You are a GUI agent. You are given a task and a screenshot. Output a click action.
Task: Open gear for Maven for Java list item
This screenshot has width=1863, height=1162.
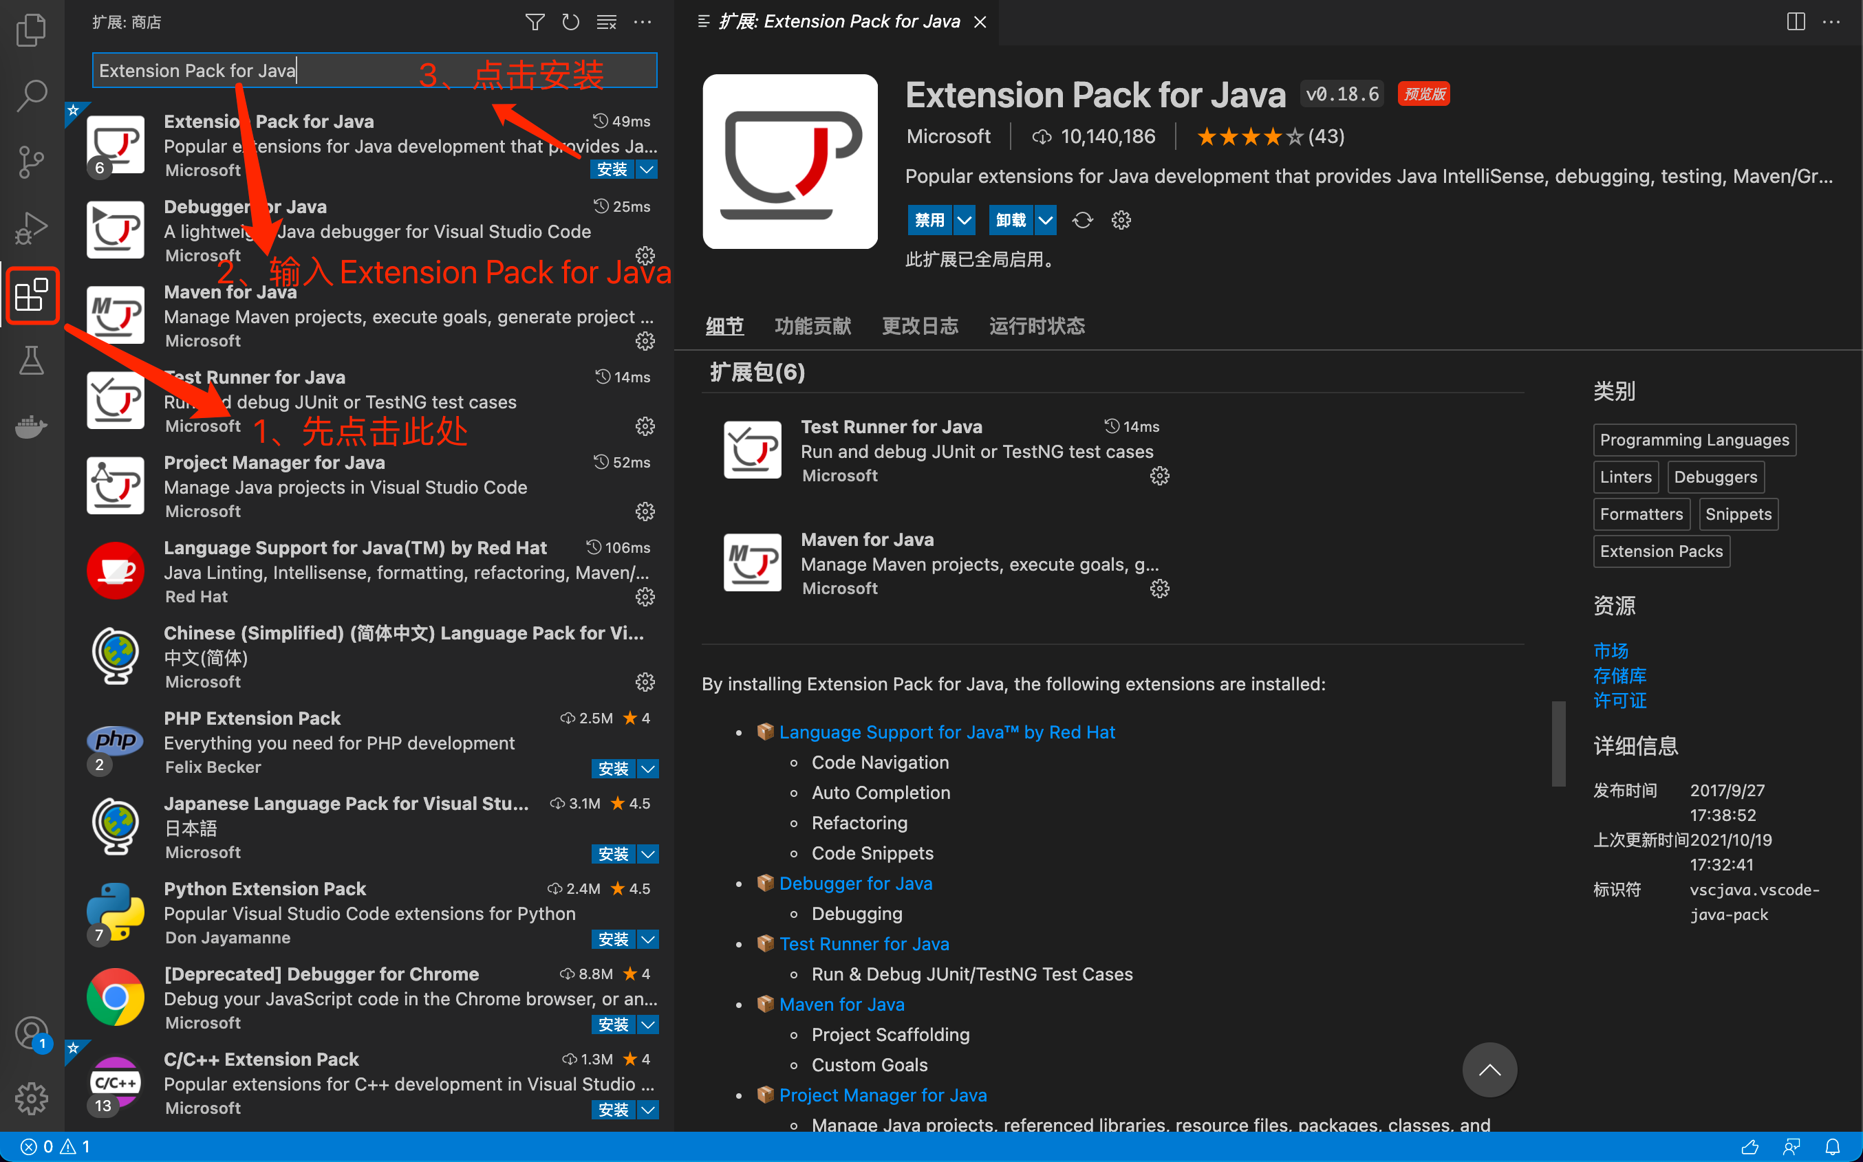coord(645,340)
